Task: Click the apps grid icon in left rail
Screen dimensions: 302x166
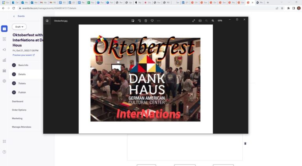Action: 4,141
